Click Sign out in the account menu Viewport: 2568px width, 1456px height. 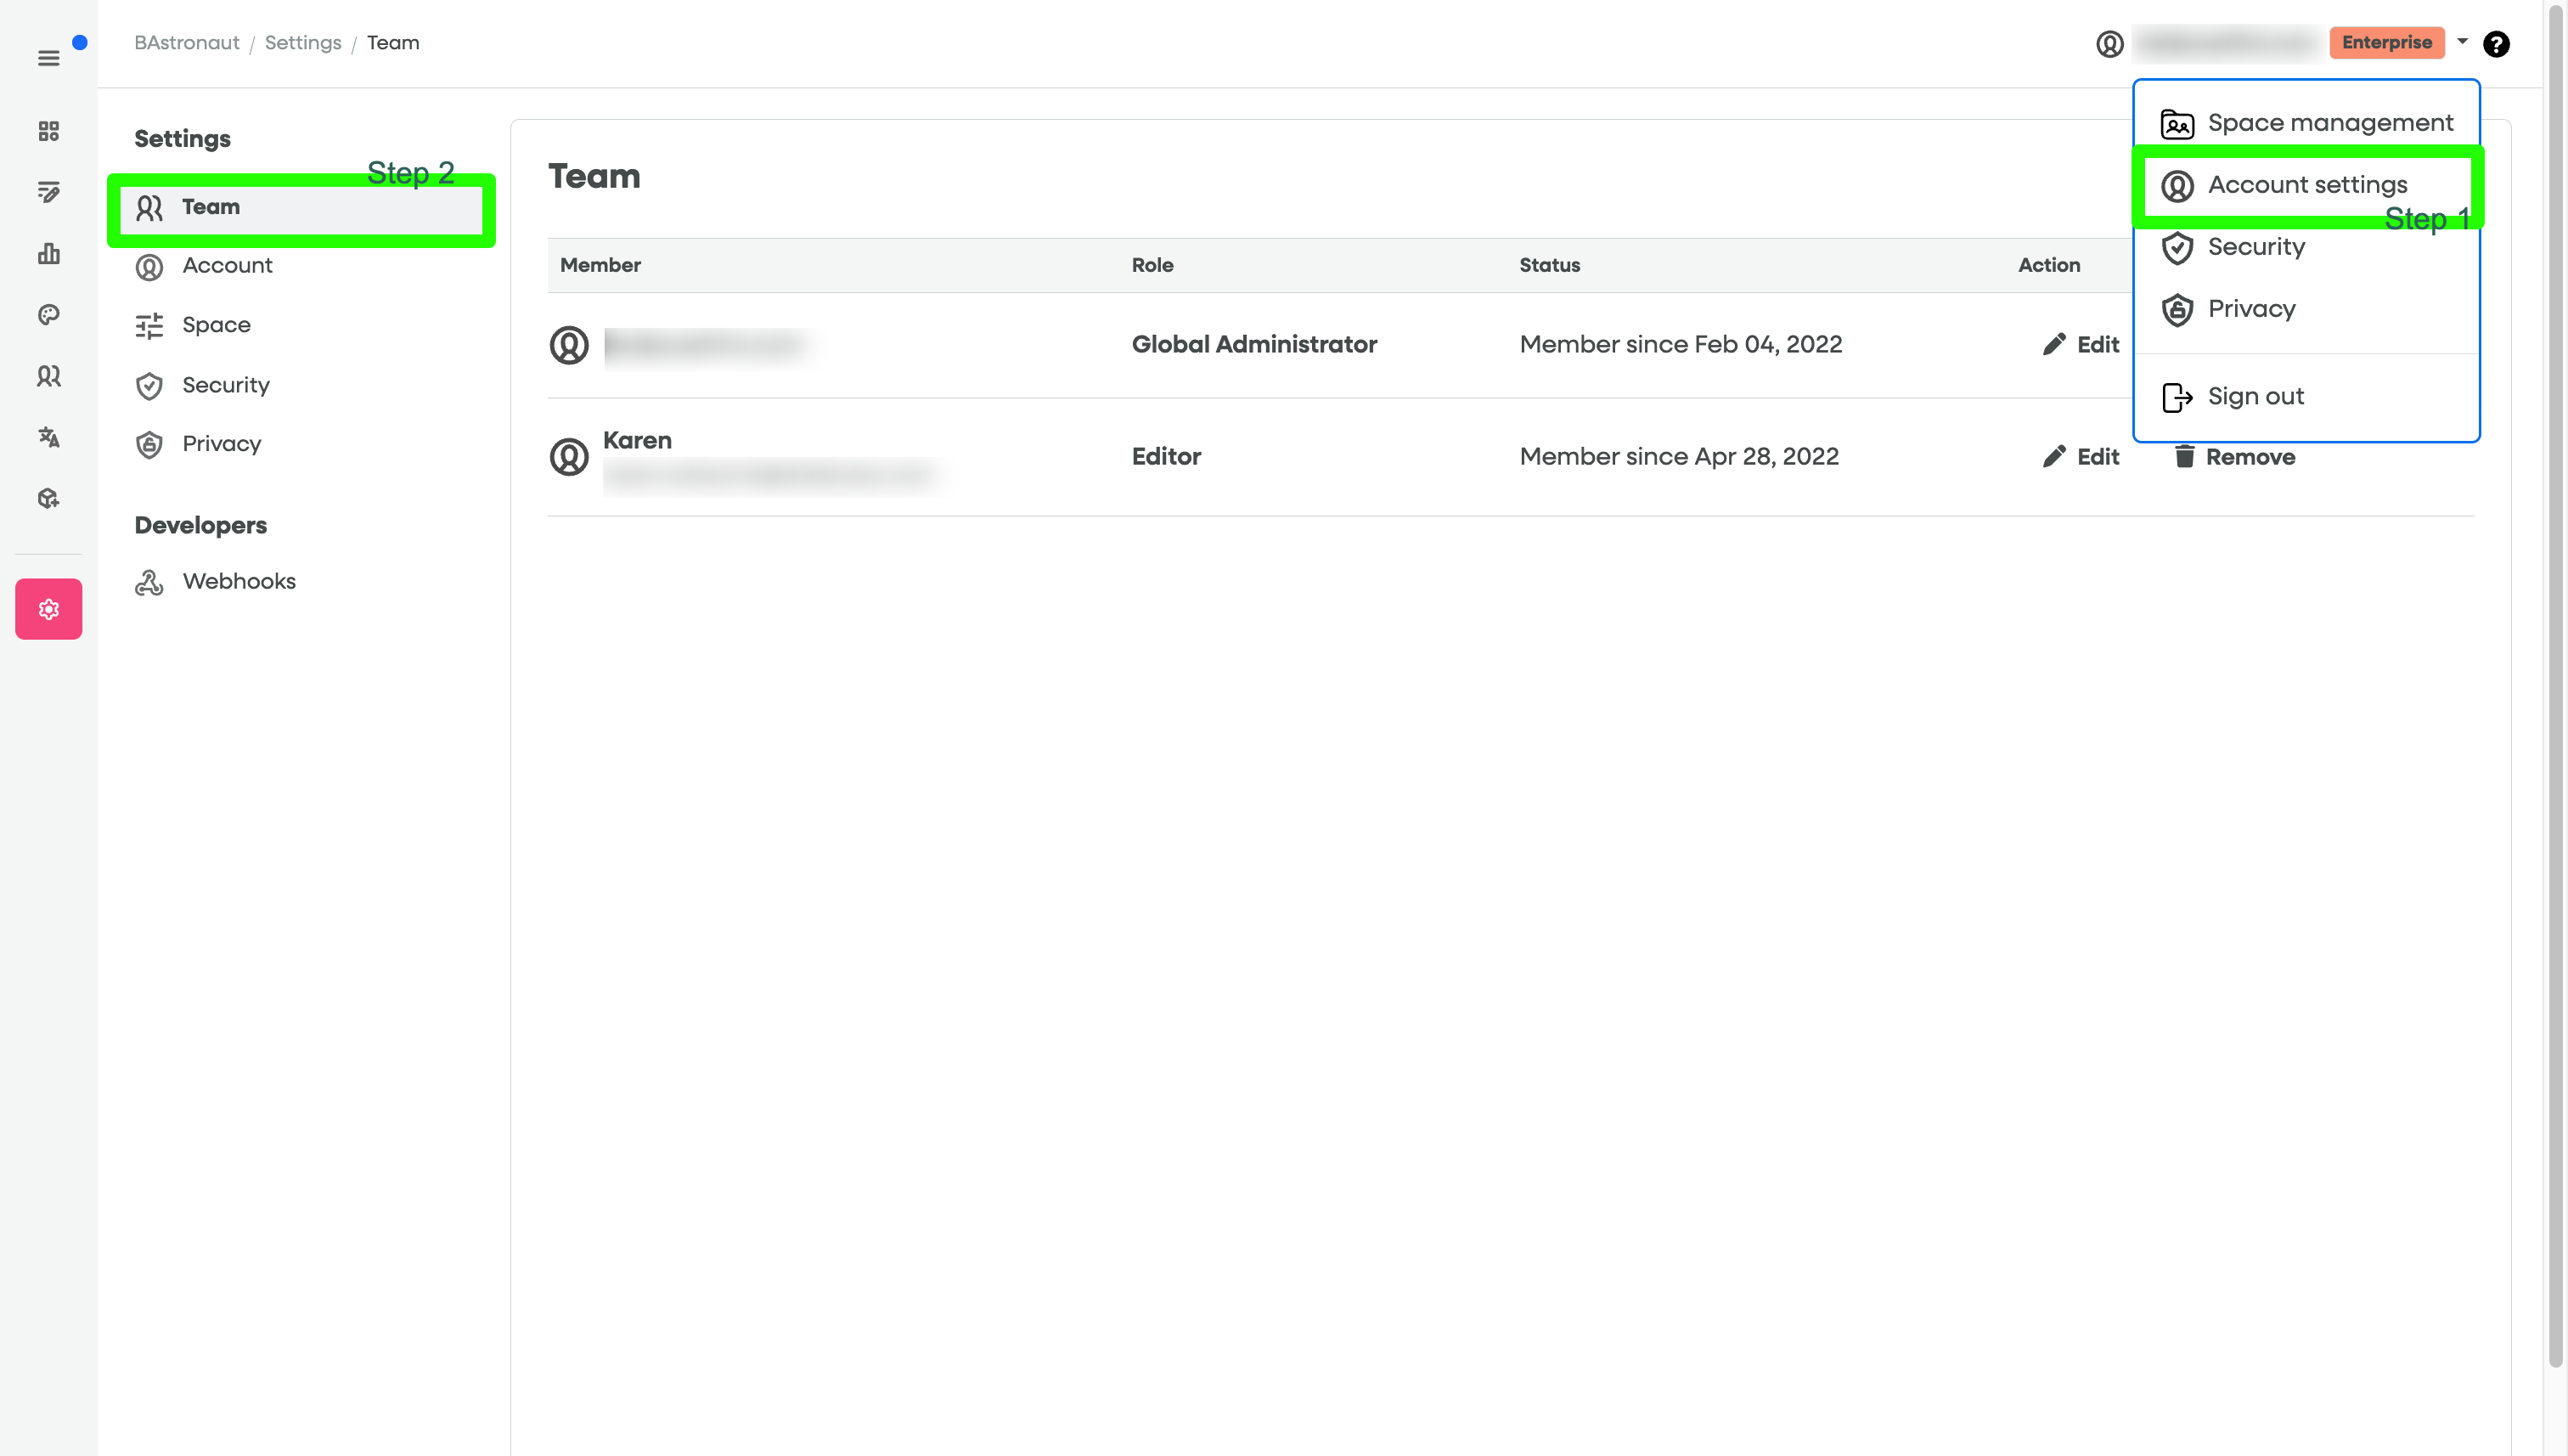point(2255,397)
